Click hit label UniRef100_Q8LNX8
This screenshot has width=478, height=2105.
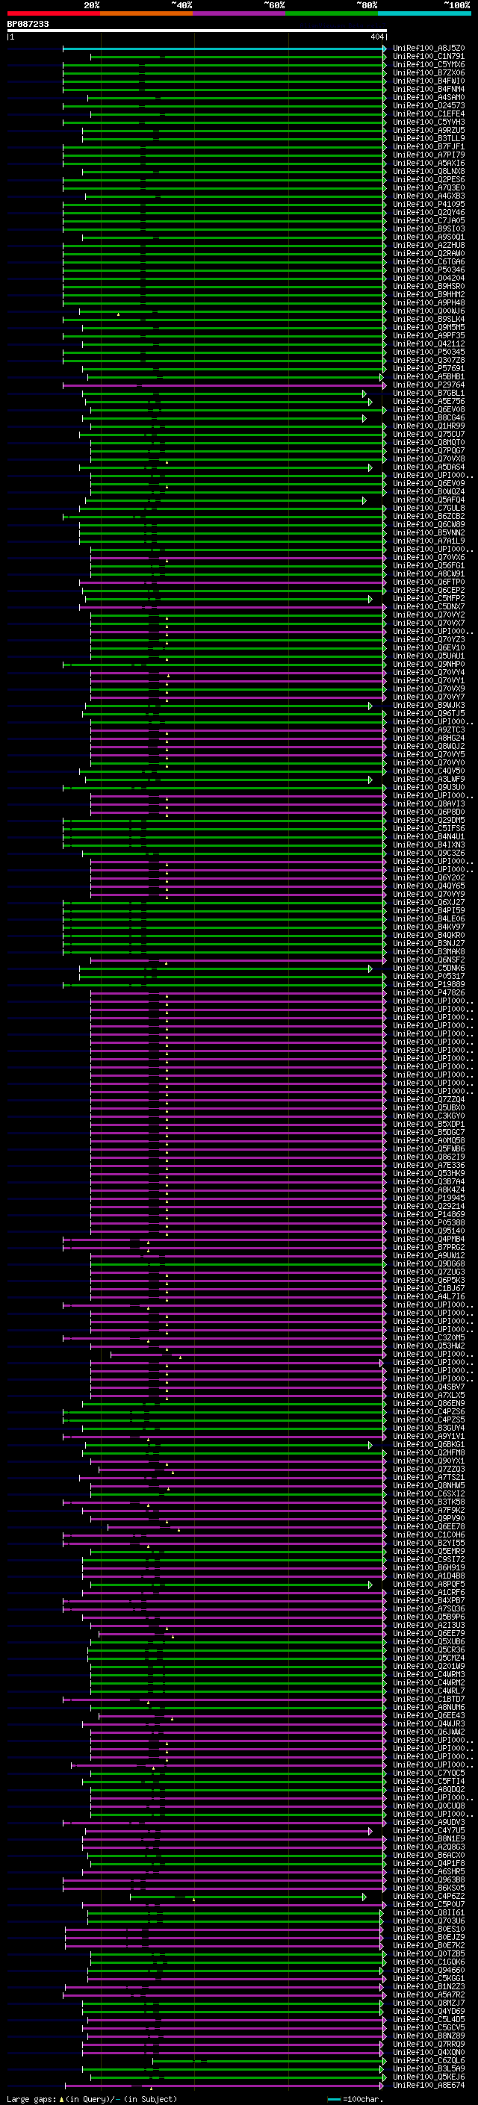tap(429, 172)
